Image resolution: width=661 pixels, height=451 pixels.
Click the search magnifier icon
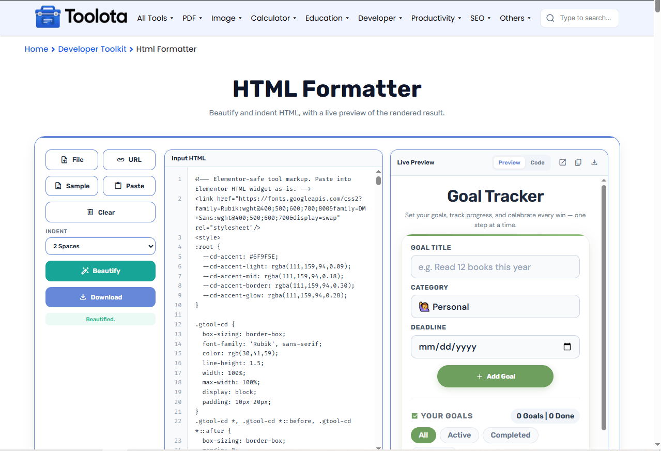click(x=550, y=18)
